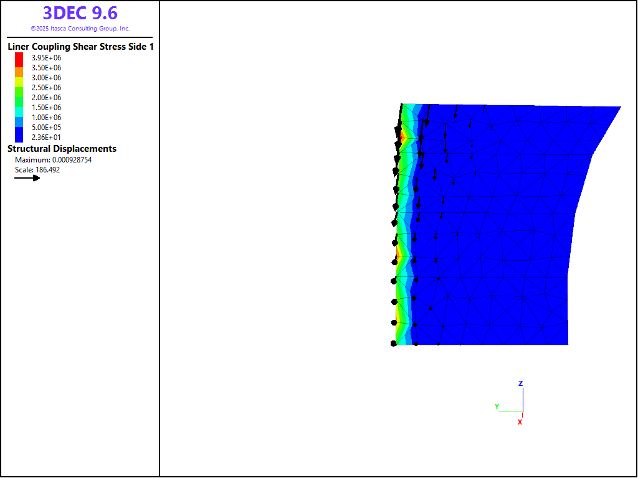The height and width of the screenshot is (478, 638).
Task: Click the Itasca Consulting Group copyright line
Action: [x=80, y=29]
